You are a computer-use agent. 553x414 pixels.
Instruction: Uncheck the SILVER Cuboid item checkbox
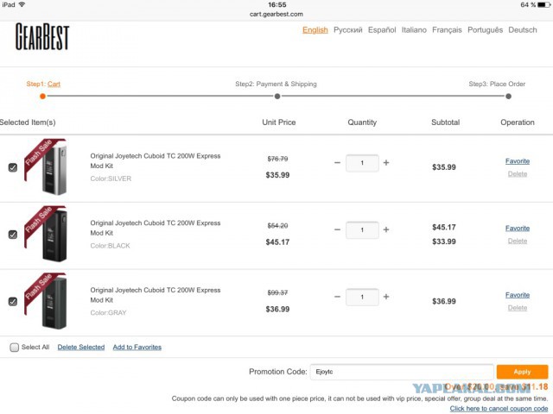(x=13, y=167)
